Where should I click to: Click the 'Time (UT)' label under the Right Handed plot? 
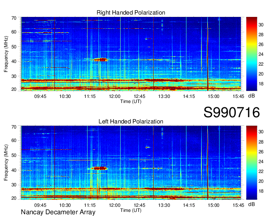tap(131, 101)
